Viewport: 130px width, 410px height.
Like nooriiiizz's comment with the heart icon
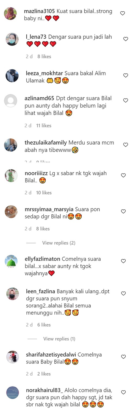pos(123,175)
